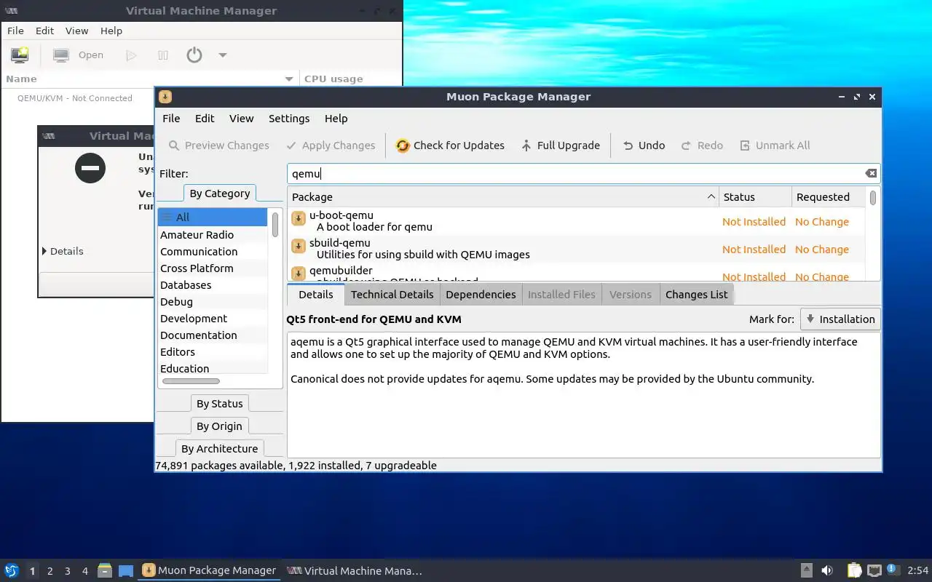Switch to Technical Details tab
Screen dimensions: 932x582
(392, 295)
